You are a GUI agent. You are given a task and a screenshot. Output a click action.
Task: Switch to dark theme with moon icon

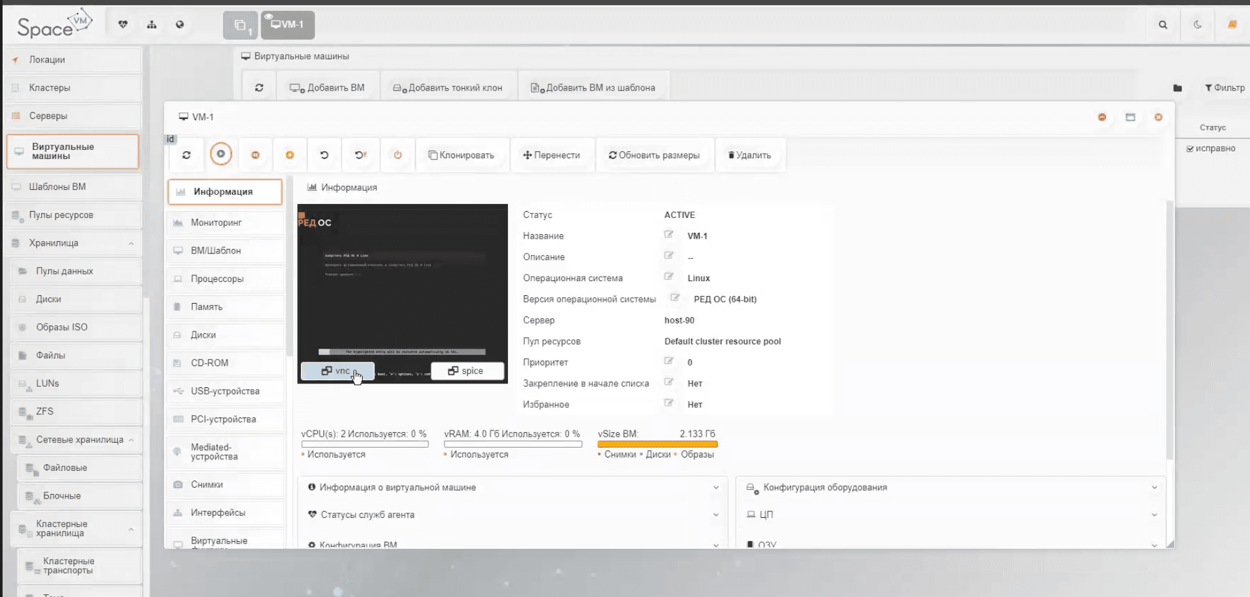(x=1197, y=24)
